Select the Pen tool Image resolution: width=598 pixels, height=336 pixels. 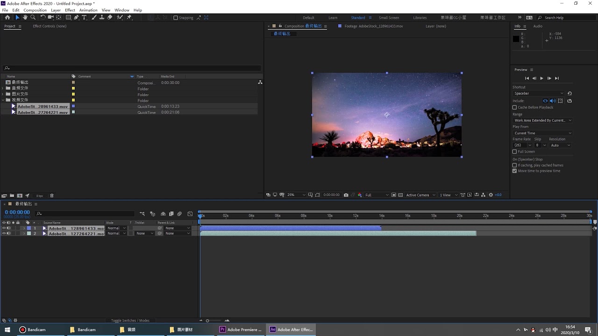point(76,17)
